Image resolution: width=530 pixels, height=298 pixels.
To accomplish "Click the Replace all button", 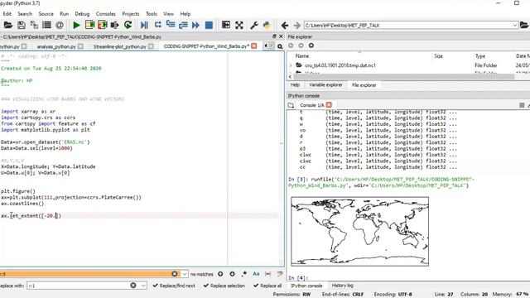I will pos(267,286).
